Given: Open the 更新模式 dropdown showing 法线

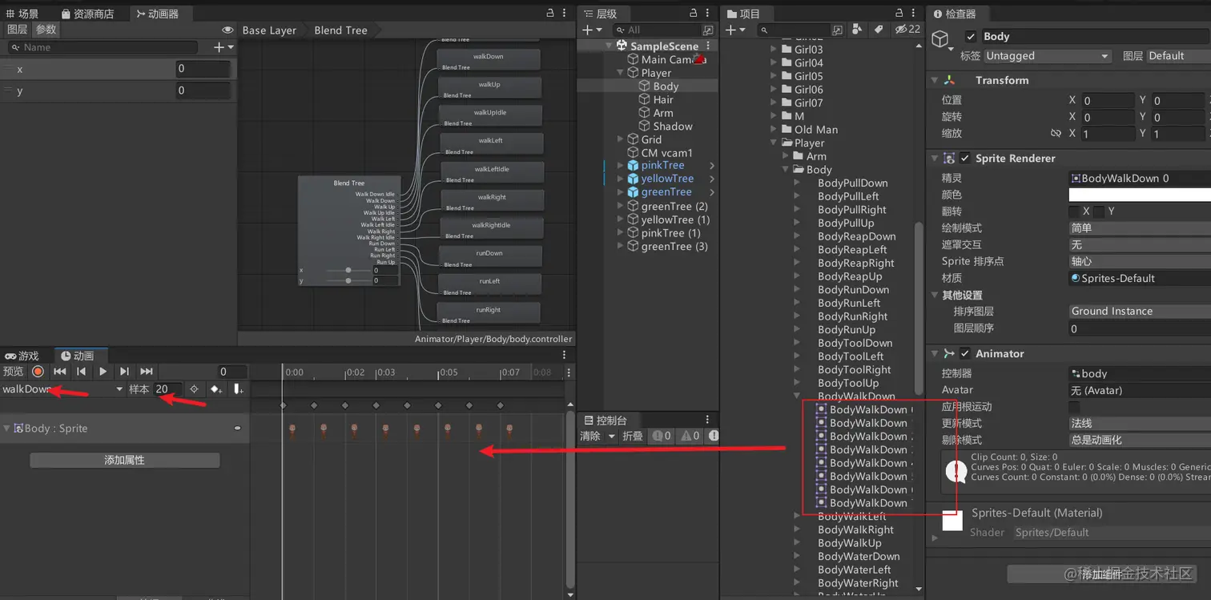Looking at the screenshot, I should pyautogui.click(x=1140, y=424).
